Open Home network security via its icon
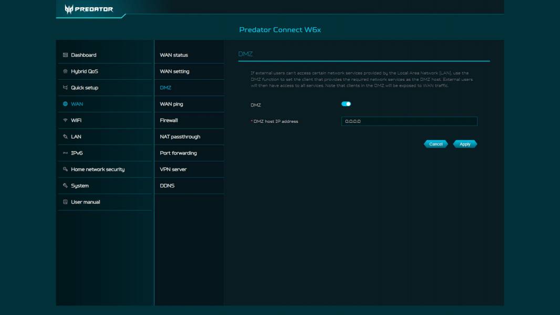 point(65,169)
